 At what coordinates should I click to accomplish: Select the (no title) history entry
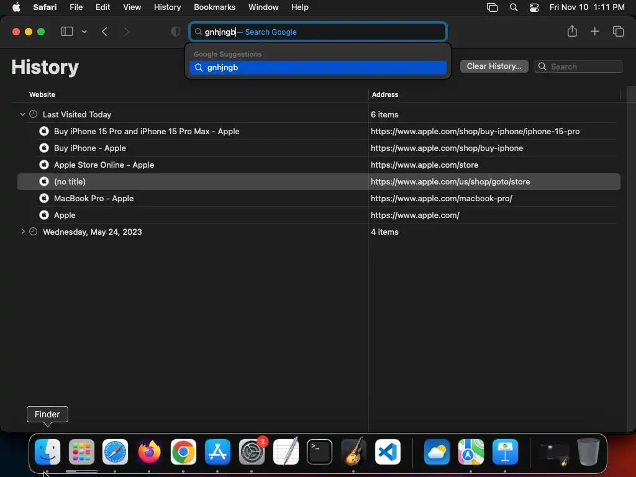tap(319, 182)
